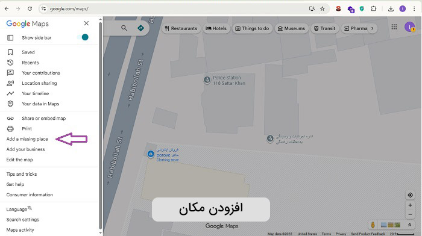
Task: Reload the page with the refresh icon
Action: point(30,9)
